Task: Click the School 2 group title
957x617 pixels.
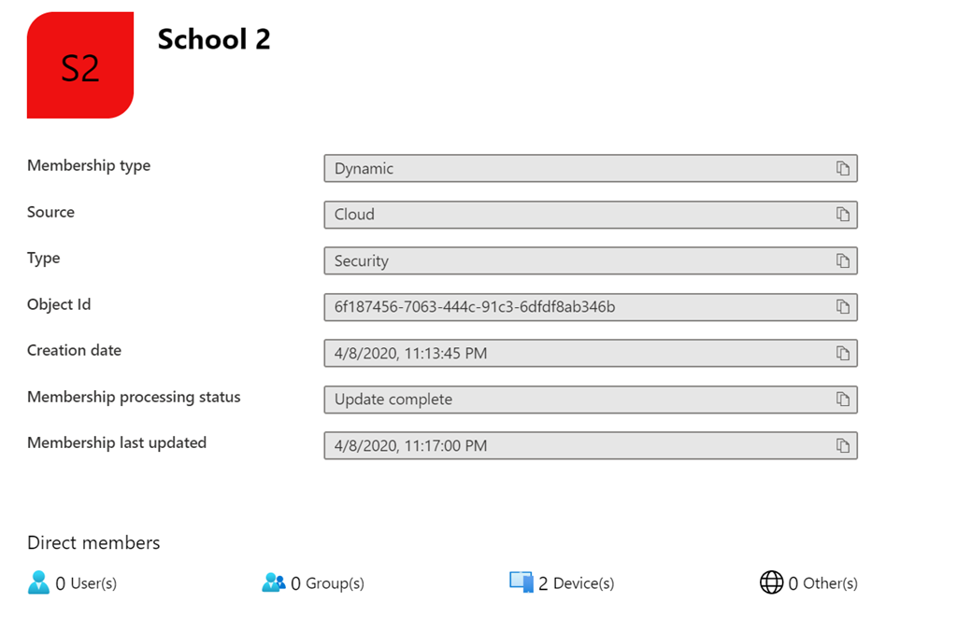Action: [x=214, y=39]
